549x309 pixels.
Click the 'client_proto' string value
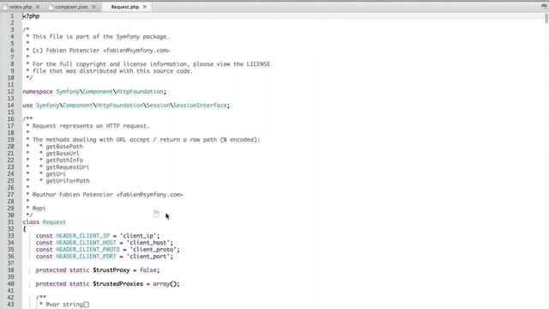coord(153,250)
